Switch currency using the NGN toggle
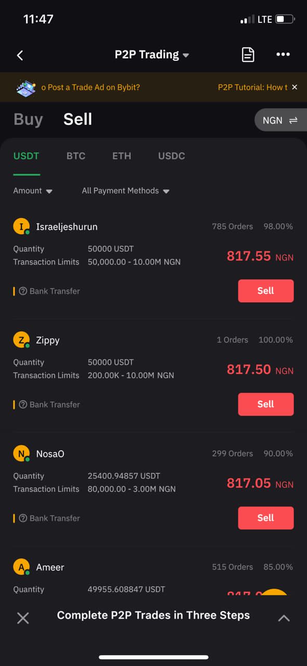Screen dimensions: 307x666 tap(281, 120)
